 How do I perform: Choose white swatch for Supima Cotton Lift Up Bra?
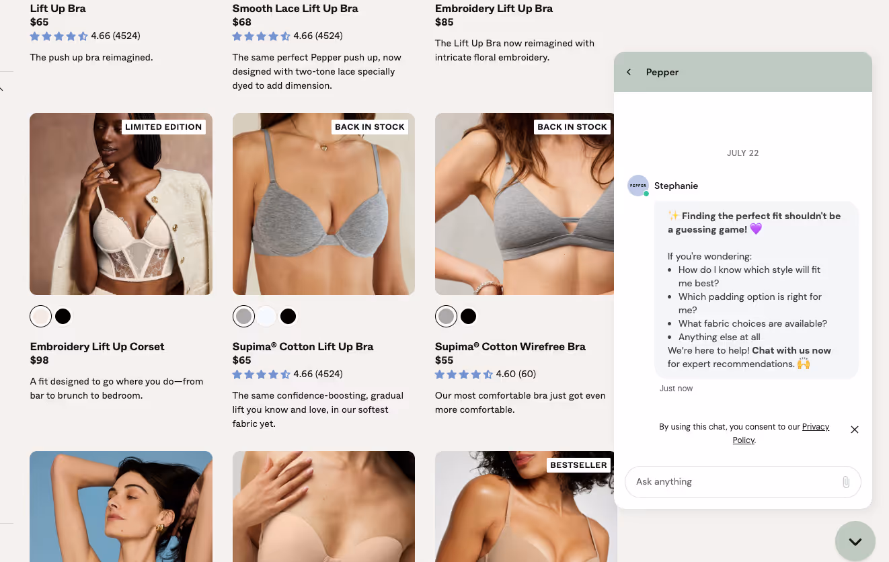coord(266,316)
